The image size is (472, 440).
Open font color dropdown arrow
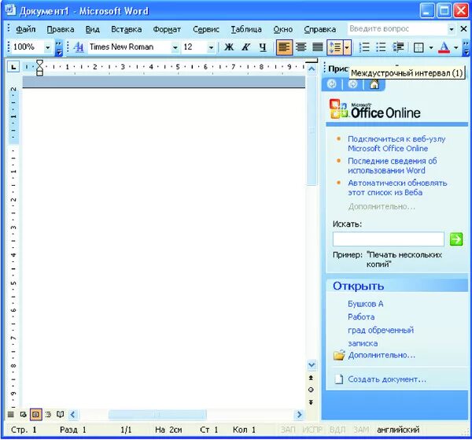[x=456, y=47]
